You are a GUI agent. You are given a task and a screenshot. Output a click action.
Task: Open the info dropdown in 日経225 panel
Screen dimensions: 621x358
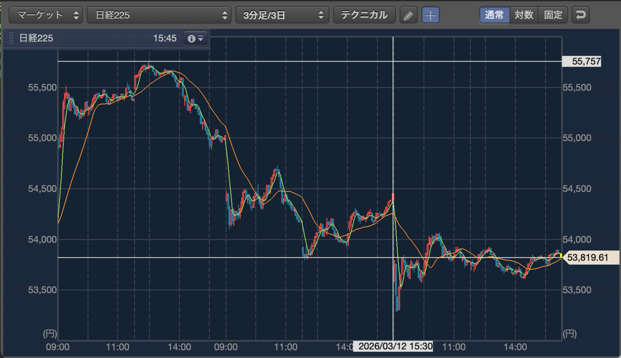pos(196,38)
